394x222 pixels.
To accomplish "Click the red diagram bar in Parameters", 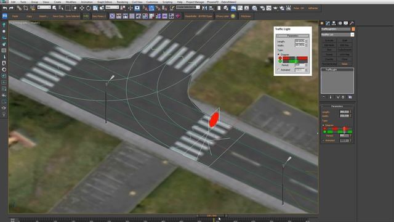I will pos(339,129).
